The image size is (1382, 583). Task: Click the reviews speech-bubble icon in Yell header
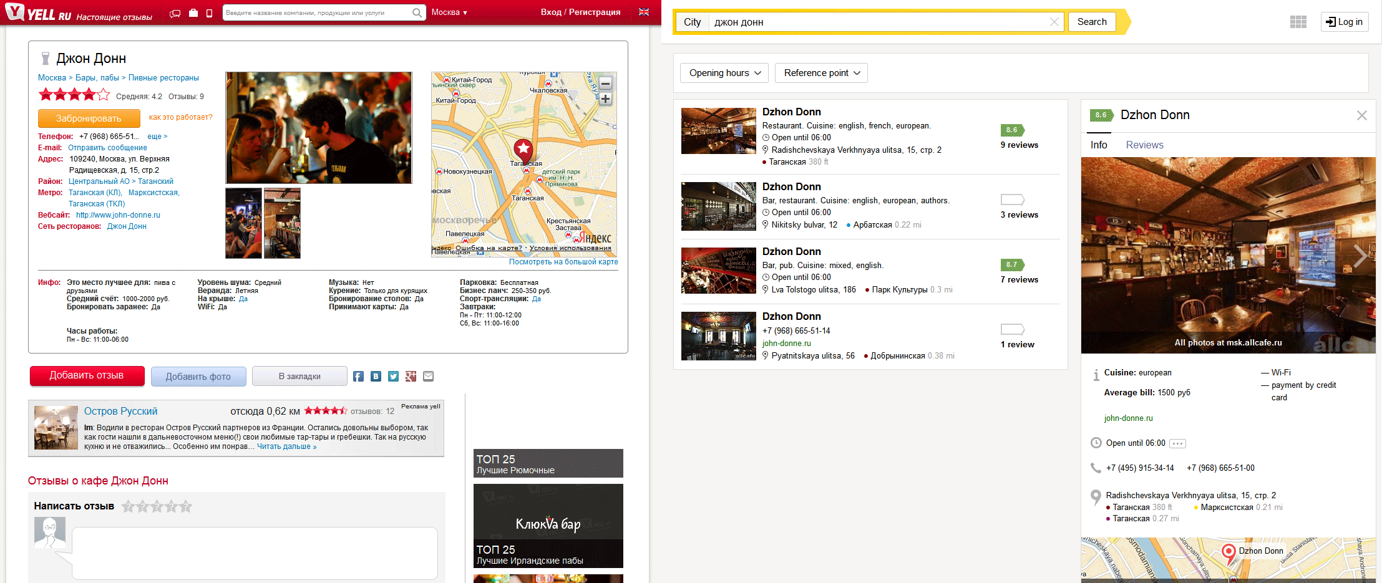pos(175,13)
